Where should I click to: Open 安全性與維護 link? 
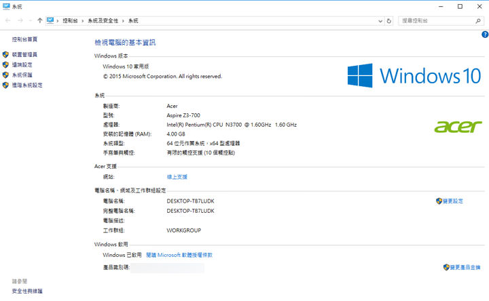(27, 291)
